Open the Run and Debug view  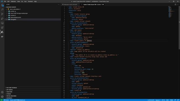2,19
